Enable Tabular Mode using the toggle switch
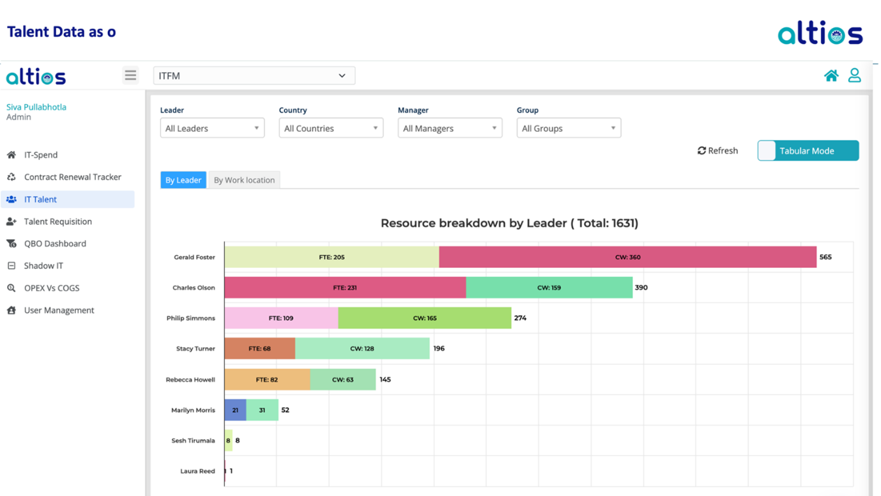 766,150
